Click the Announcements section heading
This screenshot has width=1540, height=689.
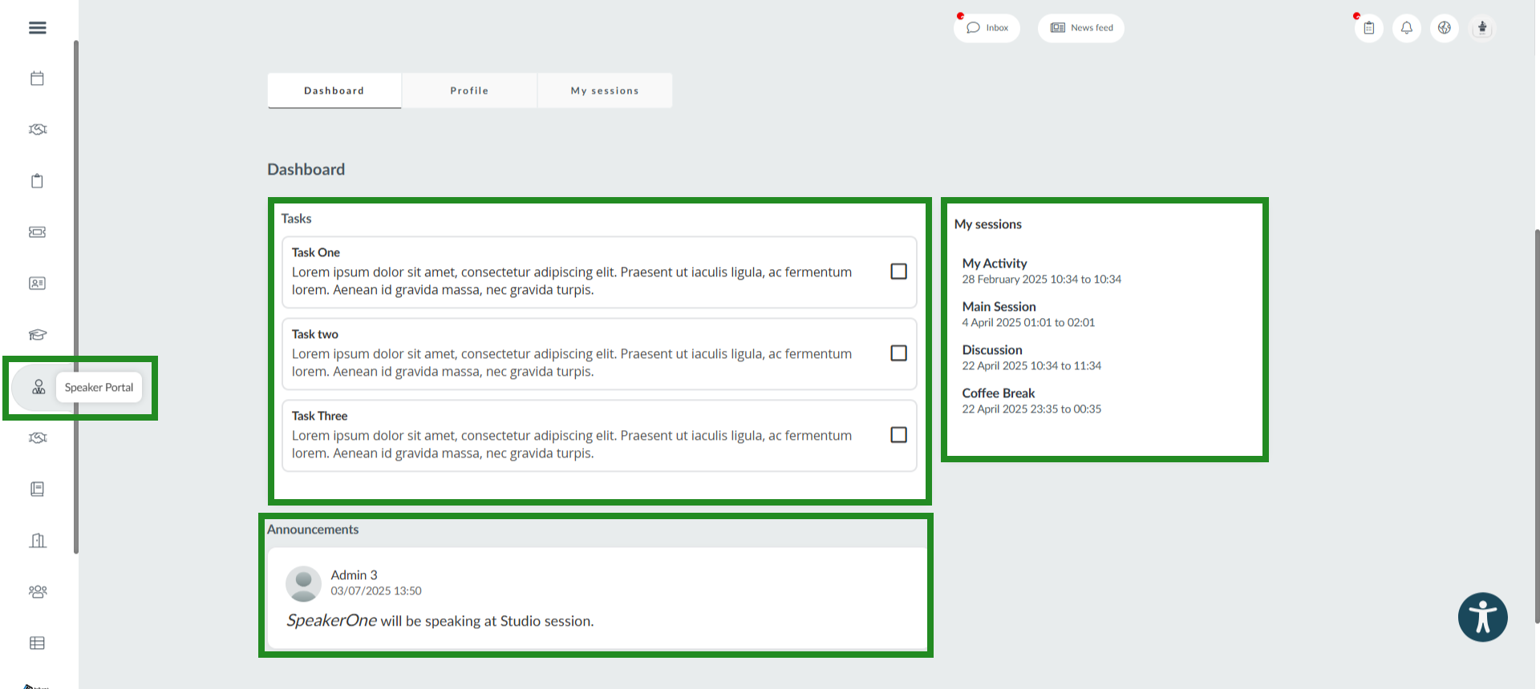coord(313,530)
